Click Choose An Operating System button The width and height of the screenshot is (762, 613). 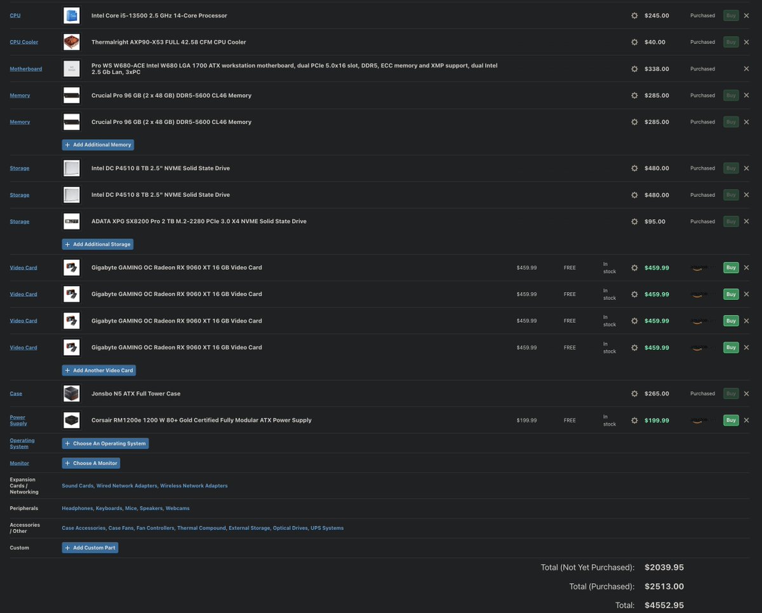click(105, 443)
